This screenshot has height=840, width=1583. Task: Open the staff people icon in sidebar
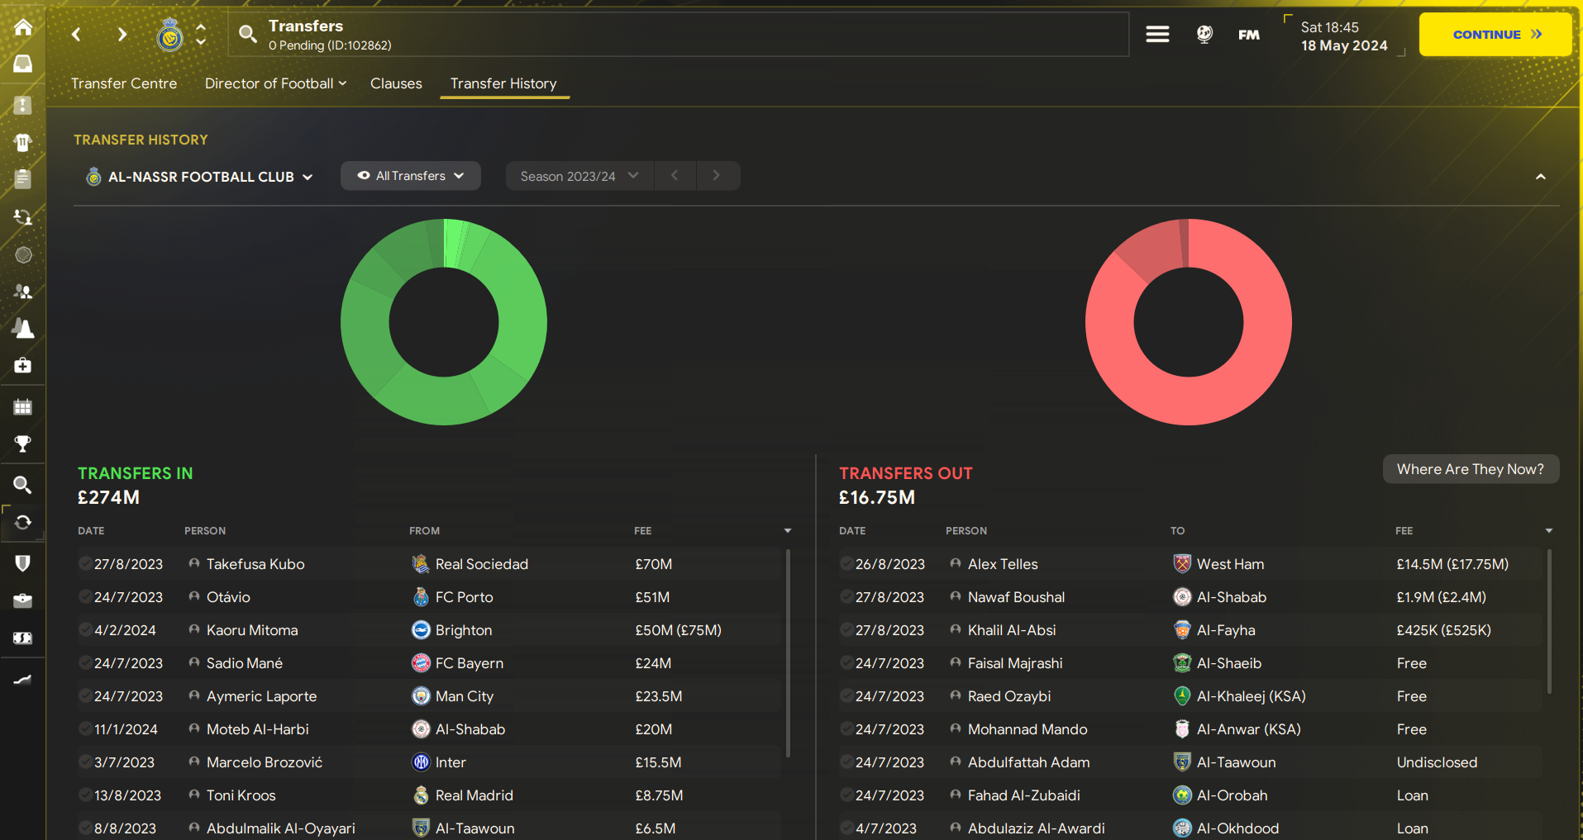[23, 291]
